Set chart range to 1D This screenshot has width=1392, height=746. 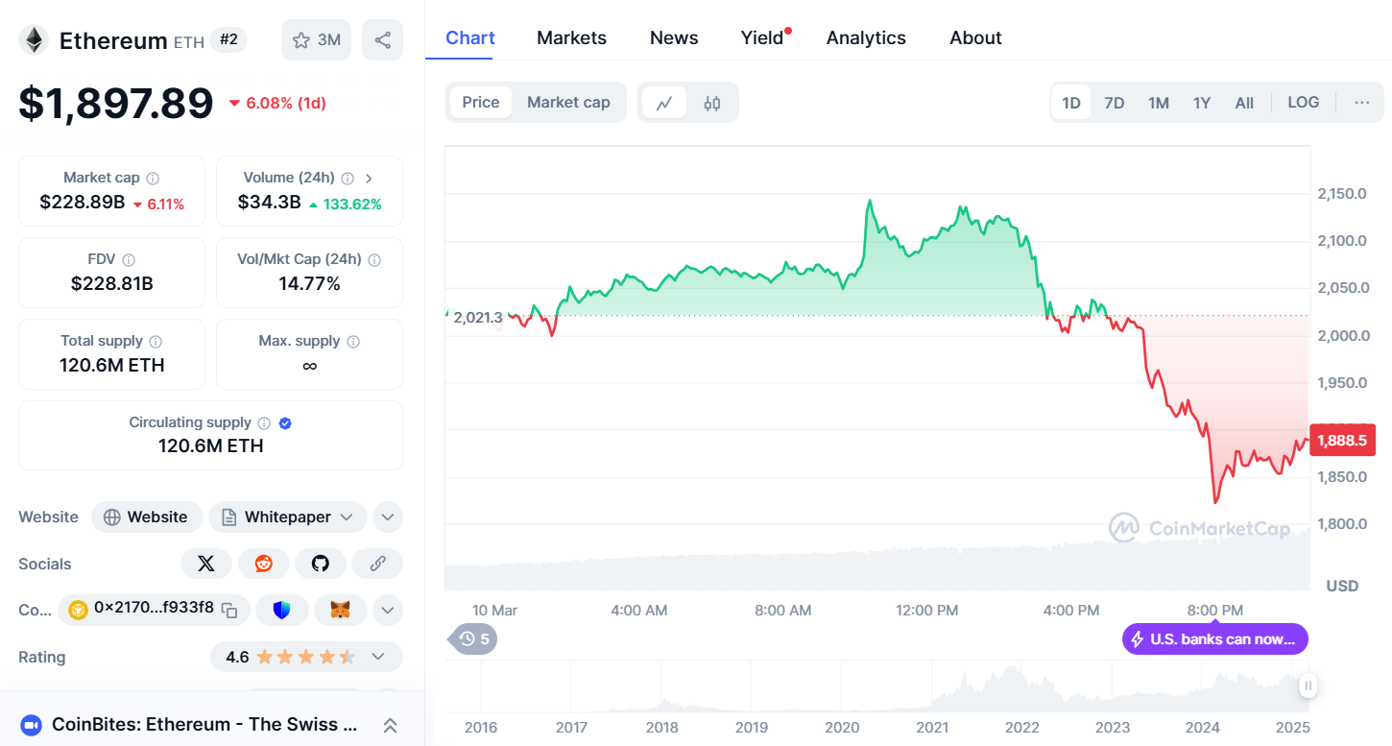coord(1071,103)
